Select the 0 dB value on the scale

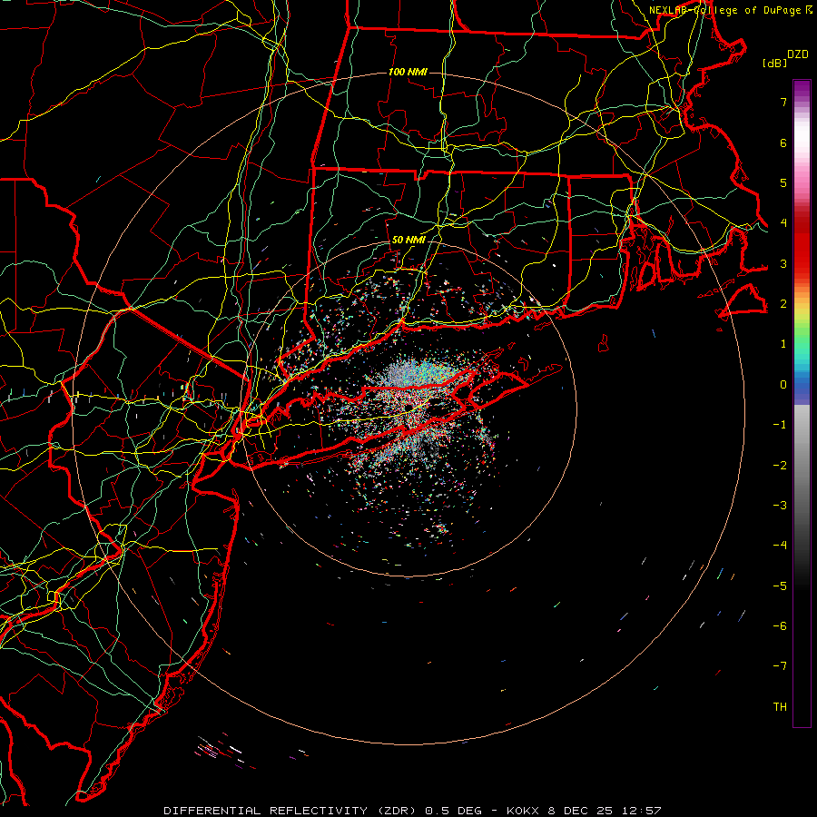tap(783, 385)
